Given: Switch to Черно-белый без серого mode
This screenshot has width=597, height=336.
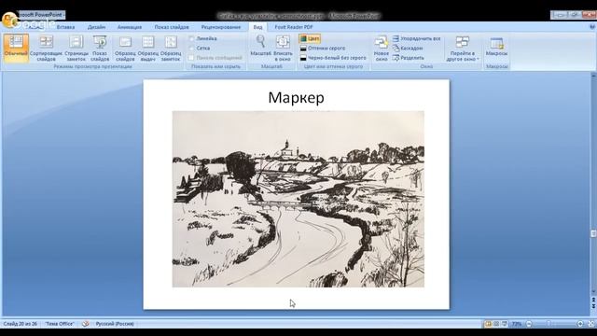Looking at the screenshot, I should (333, 58).
